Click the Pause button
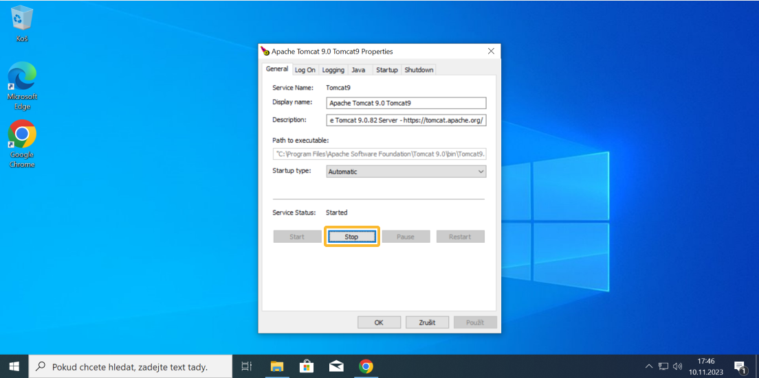759x378 pixels. point(406,237)
